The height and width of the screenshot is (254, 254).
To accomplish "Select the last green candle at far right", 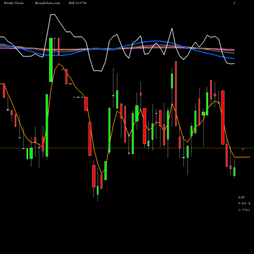I will click(x=234, y=171).
